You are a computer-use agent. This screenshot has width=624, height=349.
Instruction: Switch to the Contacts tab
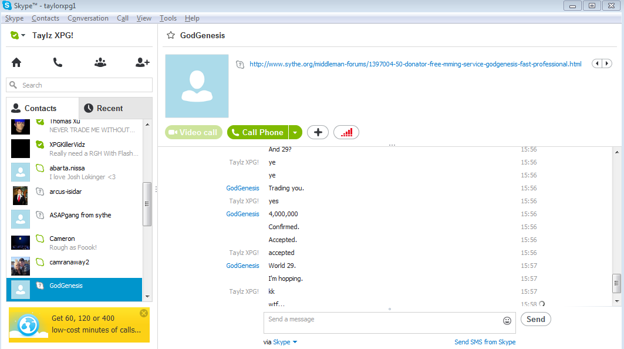pyautogui.click(x=42, y=108)
